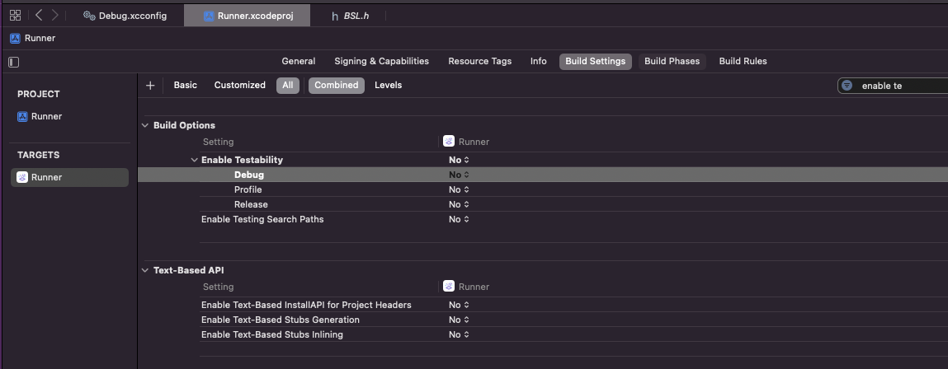Image resolution: width=948 pixels, height=369 pixels.
Task: Switch to the Debug.xcconfig tab
Action: tap(124, 16)
